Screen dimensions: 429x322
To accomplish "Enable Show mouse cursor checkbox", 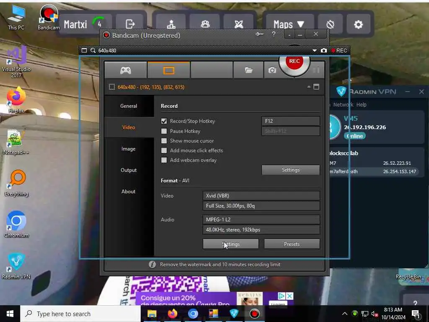I will pos(164,141).
